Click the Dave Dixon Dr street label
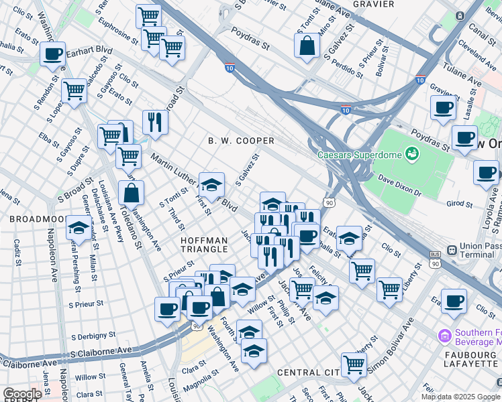502x402 pixels. click(399, 186)
